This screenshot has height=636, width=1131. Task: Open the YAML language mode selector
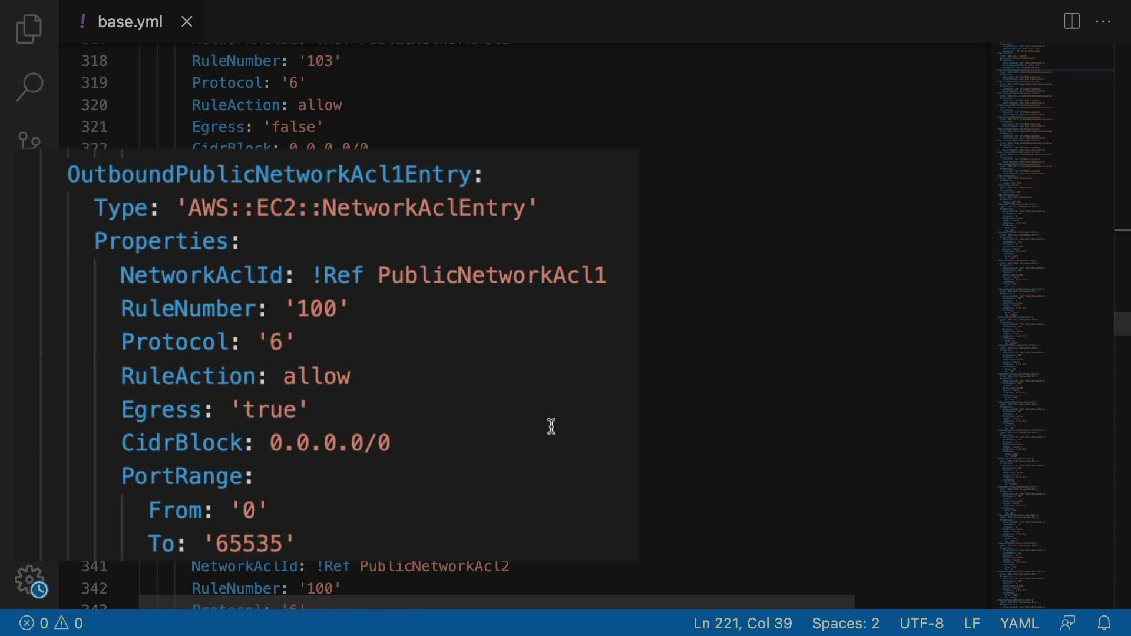[1019, 623]
